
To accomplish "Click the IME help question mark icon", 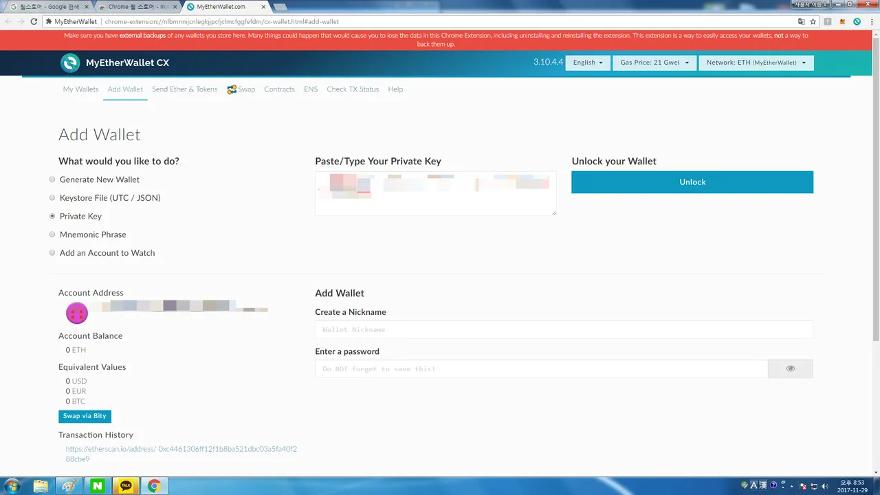I will click(773, 485).
